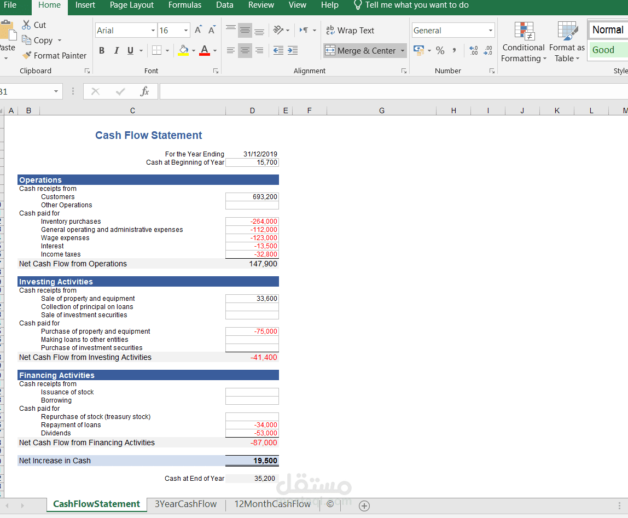Increase indent icon
628x518 pixels.
293,50
